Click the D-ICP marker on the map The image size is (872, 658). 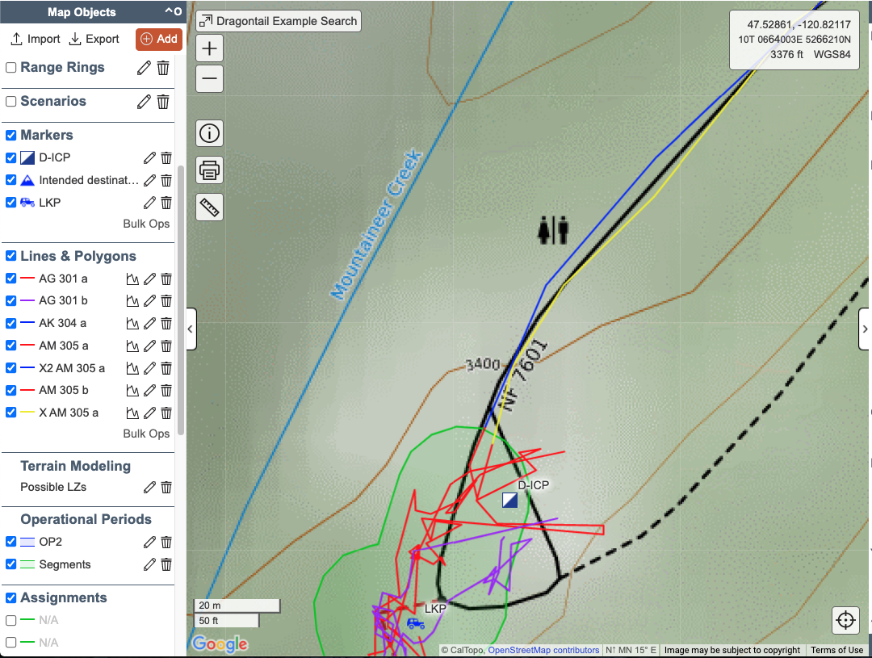pyautogui.click(x=510, y=500)
